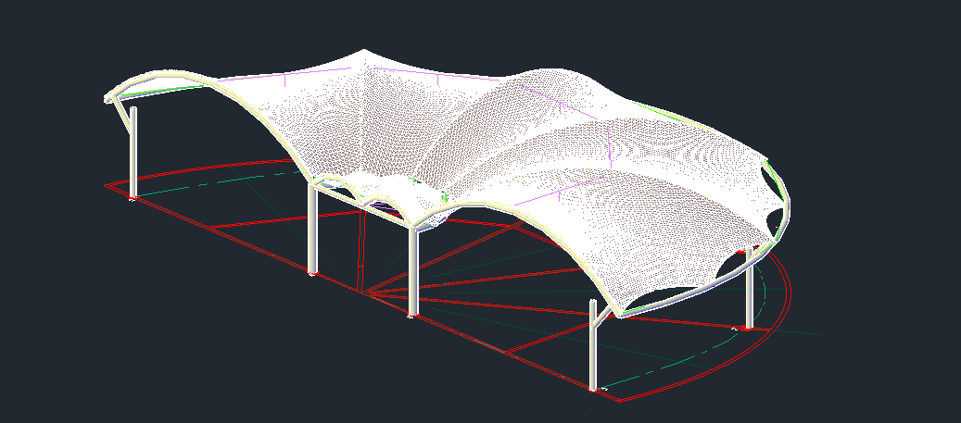Click the second column from the left
Image resolution: width=961 pixels, height=423 pixels.
click(313, 231)
